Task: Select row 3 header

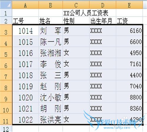Action: 6,30
